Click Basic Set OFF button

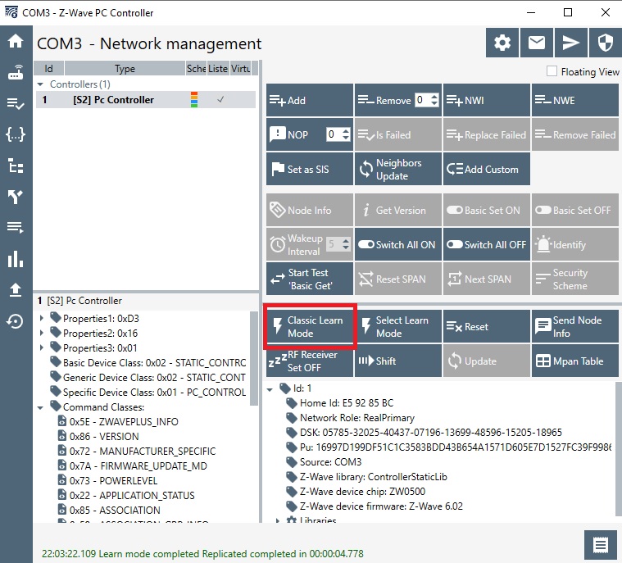574,211
